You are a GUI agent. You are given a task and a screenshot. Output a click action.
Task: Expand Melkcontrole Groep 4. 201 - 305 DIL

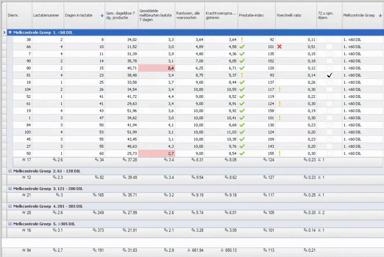click(x=10, y=206)
